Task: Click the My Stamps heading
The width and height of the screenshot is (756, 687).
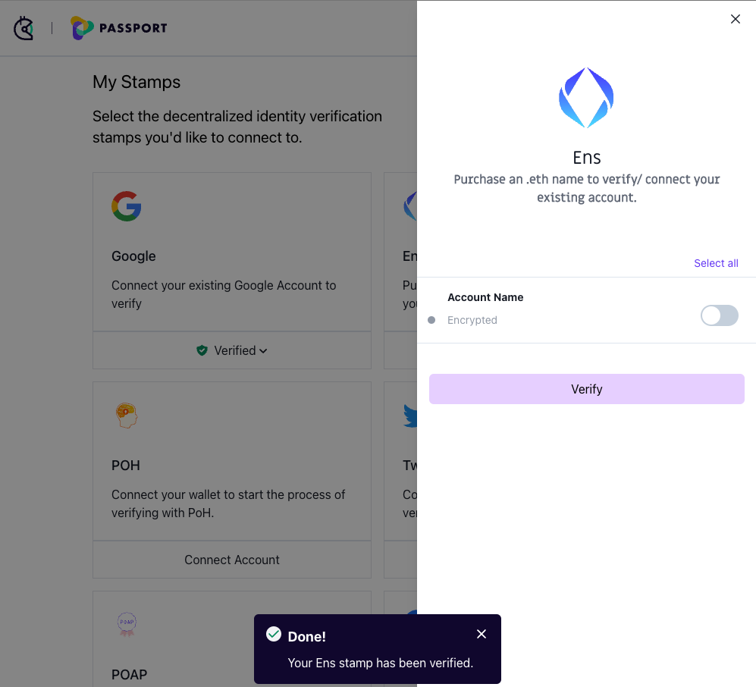Action: point(136,82)
